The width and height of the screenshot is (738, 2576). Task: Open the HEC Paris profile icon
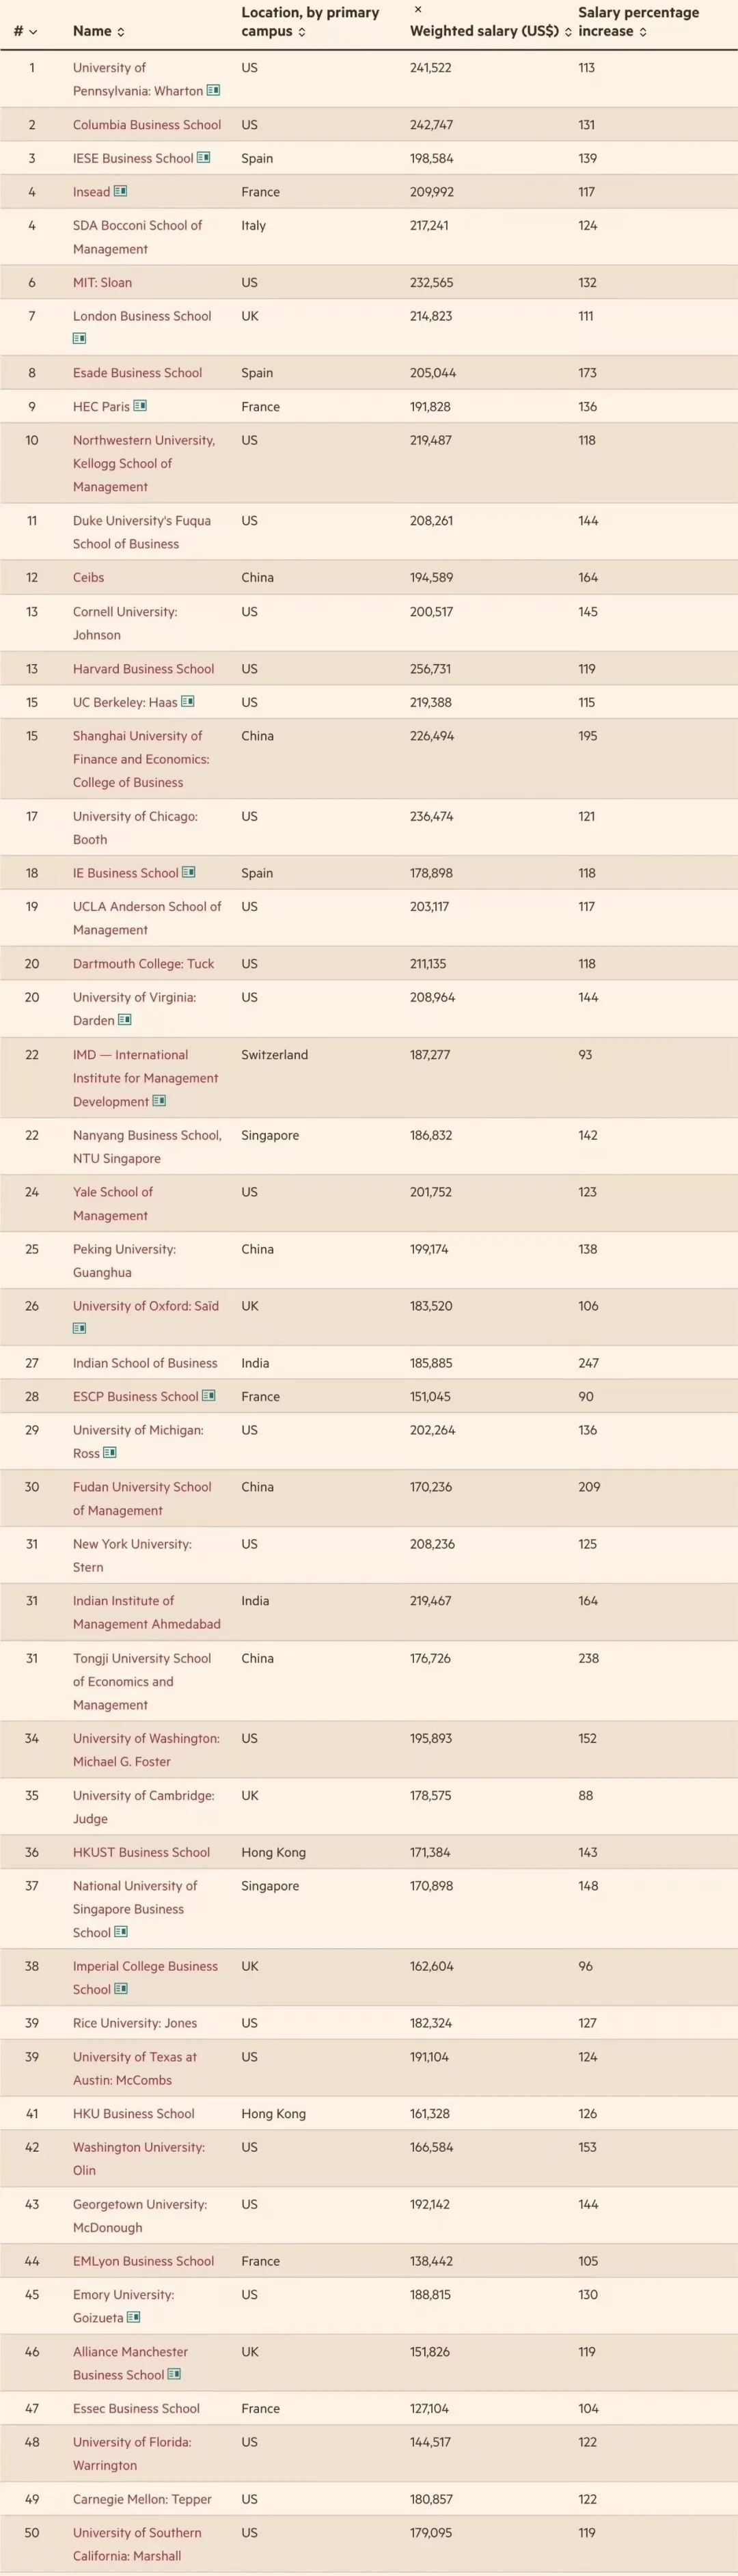(x=140, y=406)
